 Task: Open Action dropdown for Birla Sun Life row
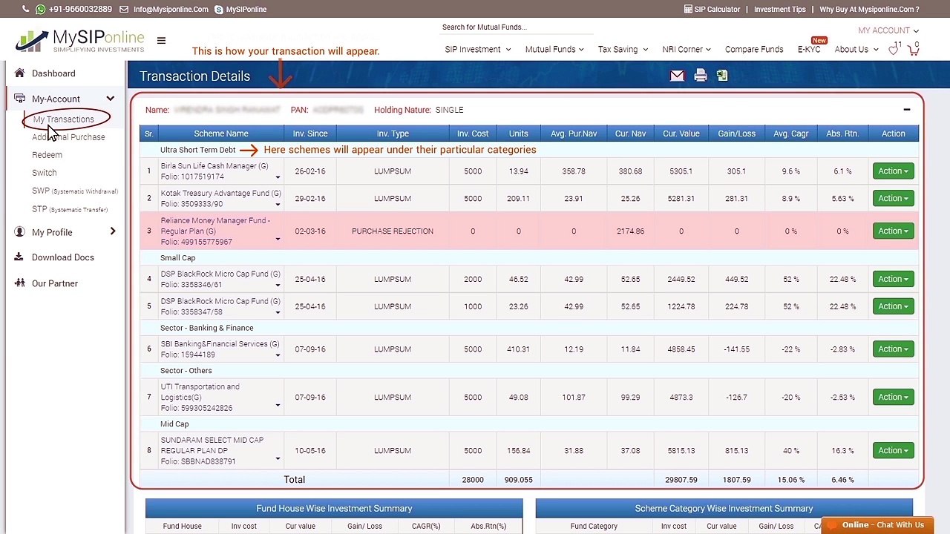click(893, 171)
